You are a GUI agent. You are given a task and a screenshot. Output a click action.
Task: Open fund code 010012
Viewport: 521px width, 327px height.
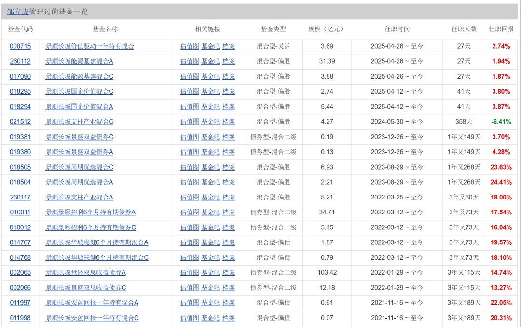coord(20,227)
